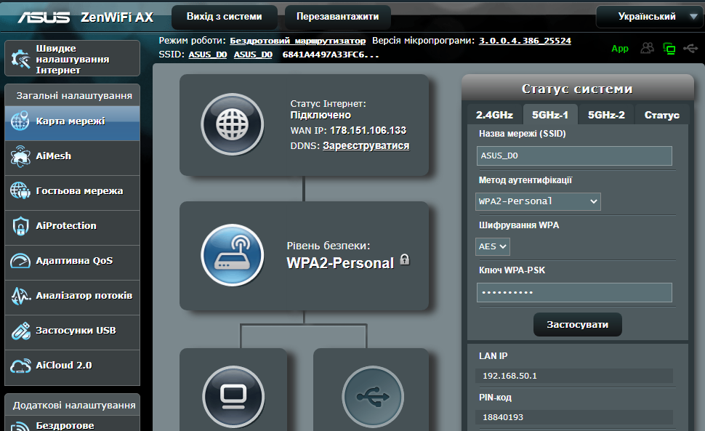Image resolution: width=705 pixels, height=431 pixels.
Task: Open Адаптивна QoS menu item
Action: pos(73,263)
